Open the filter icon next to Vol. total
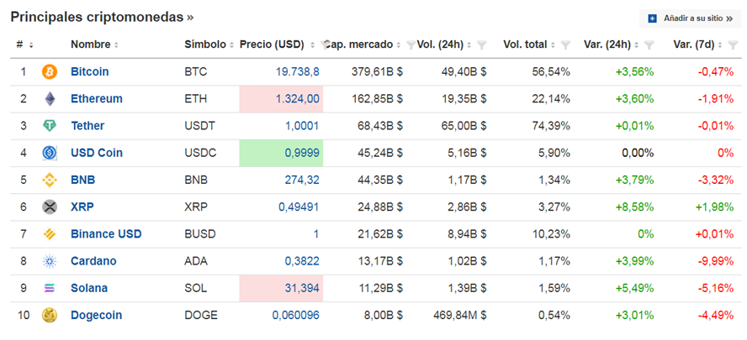 tap(565, 45)
